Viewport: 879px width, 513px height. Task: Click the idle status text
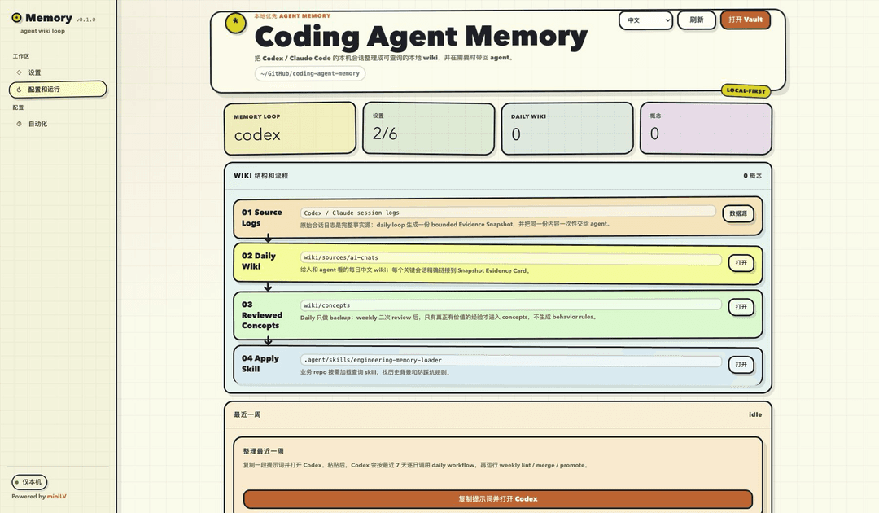(x=755, y=415)
